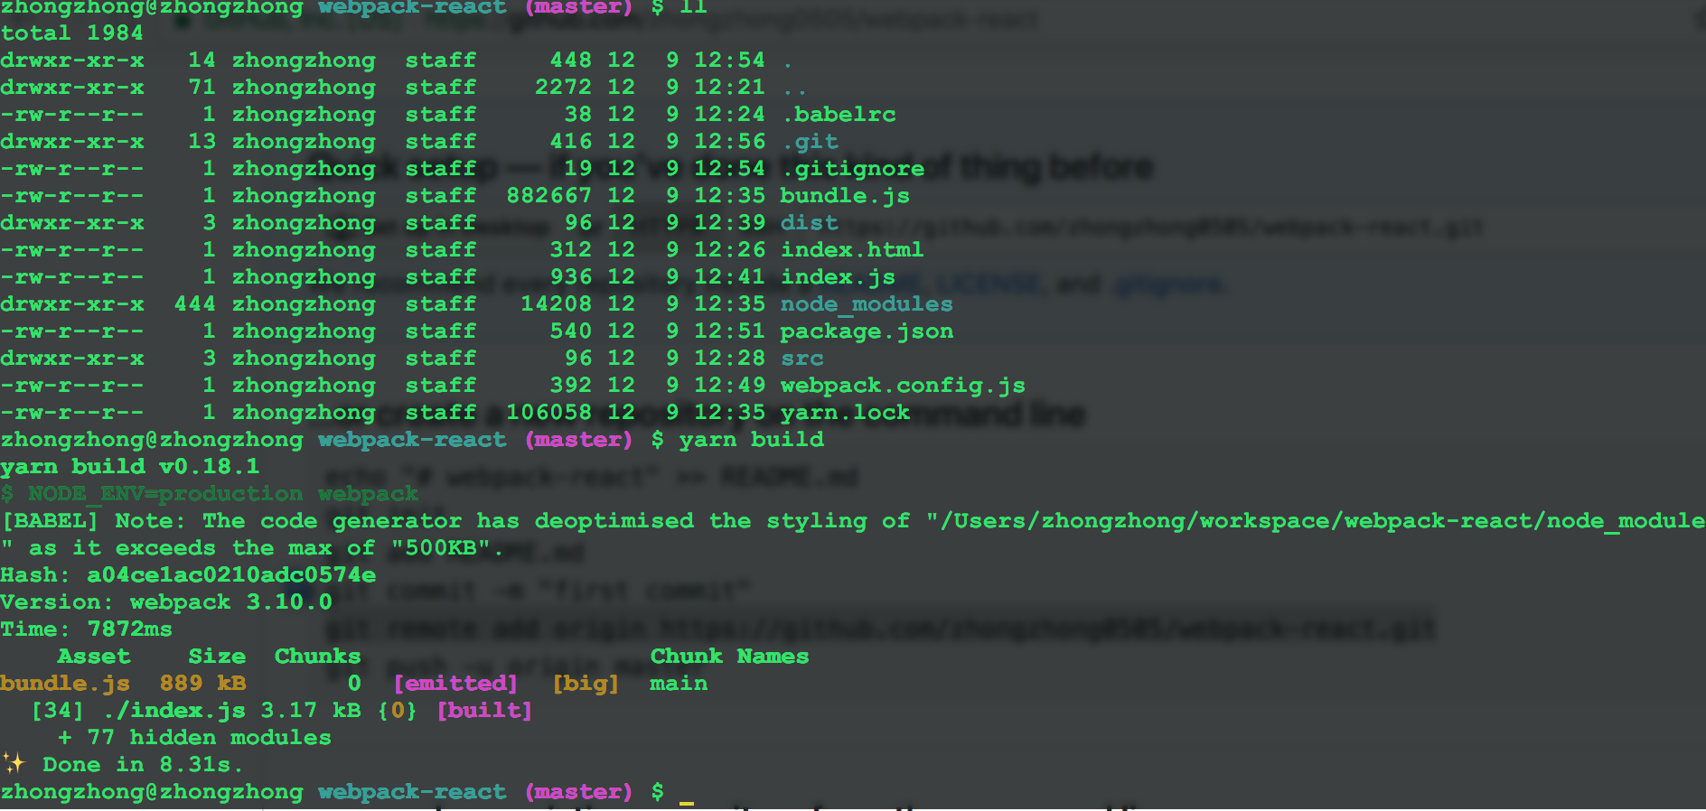Click the Hash value a04ce1ac0210adc0574e
The height and width of the screenshot is (811, 1706).
pos(231,575)
